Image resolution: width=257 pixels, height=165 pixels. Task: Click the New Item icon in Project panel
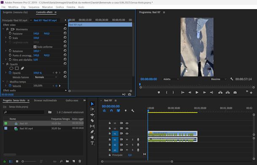[74, 161]
